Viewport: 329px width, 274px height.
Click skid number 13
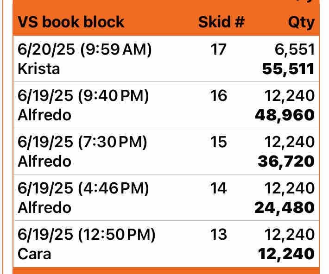tap(219, 235)
